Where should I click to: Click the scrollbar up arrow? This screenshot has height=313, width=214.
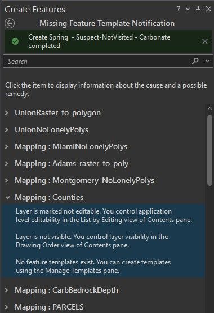coord(209,109)
